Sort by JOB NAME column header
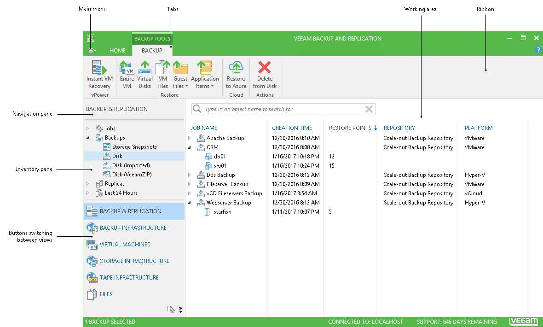The image size is (543, 327). click(x=203, y=128)
